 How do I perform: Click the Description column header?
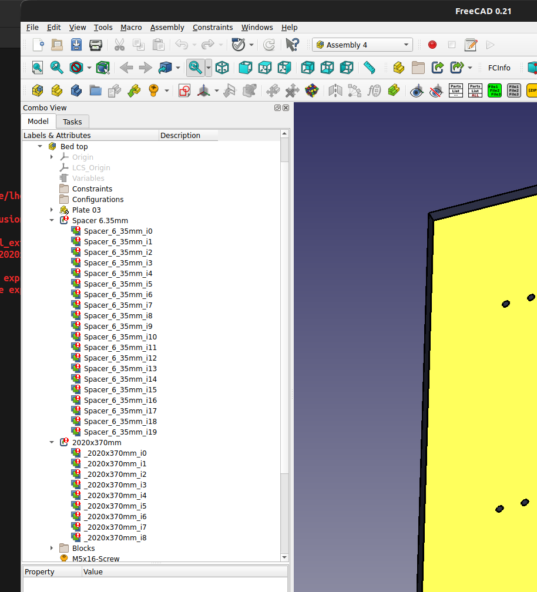[x=189, y=135]
